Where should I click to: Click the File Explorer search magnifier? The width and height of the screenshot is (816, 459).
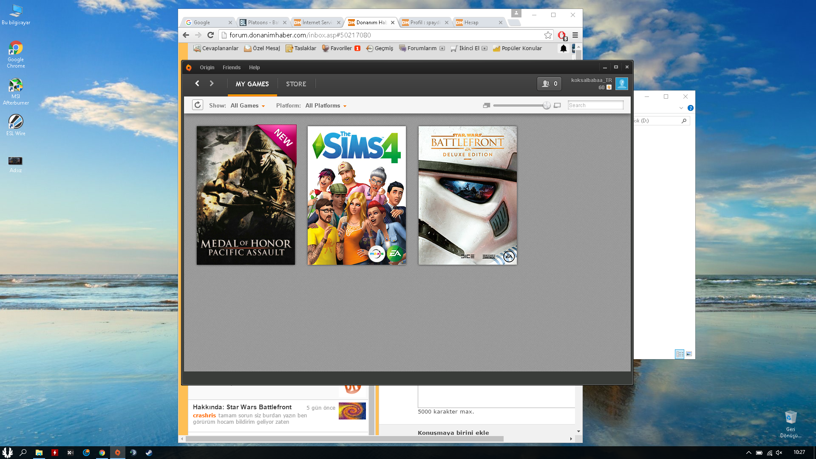point(684,121)
